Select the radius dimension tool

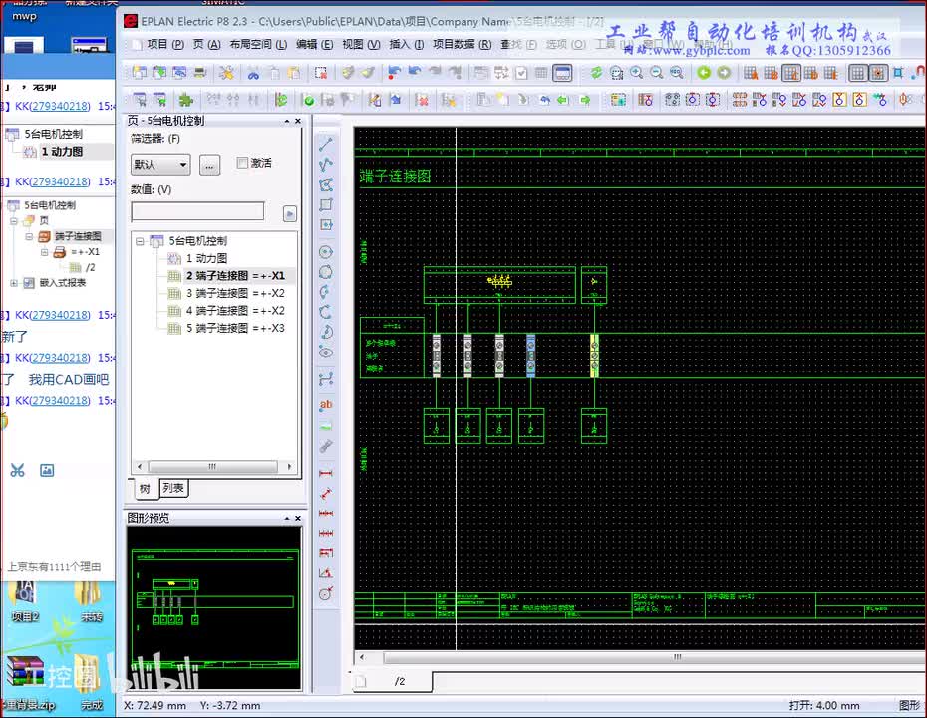(x=326, y=593)
